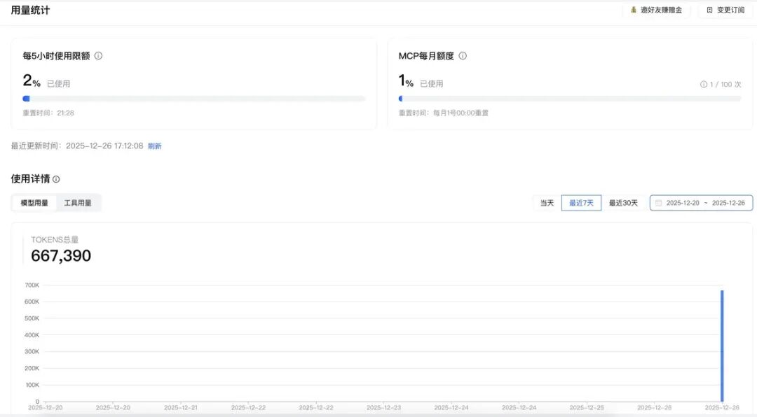Viewport: 757px width, 417px height.
Task: Click the info icon next to 使用详情
Action: pyautogui.click(x=57, y=178)
